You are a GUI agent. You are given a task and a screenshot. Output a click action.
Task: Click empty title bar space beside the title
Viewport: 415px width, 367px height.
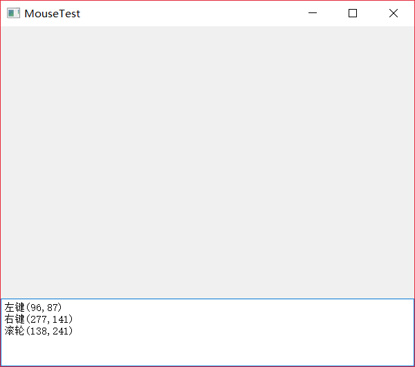(194, 13)
